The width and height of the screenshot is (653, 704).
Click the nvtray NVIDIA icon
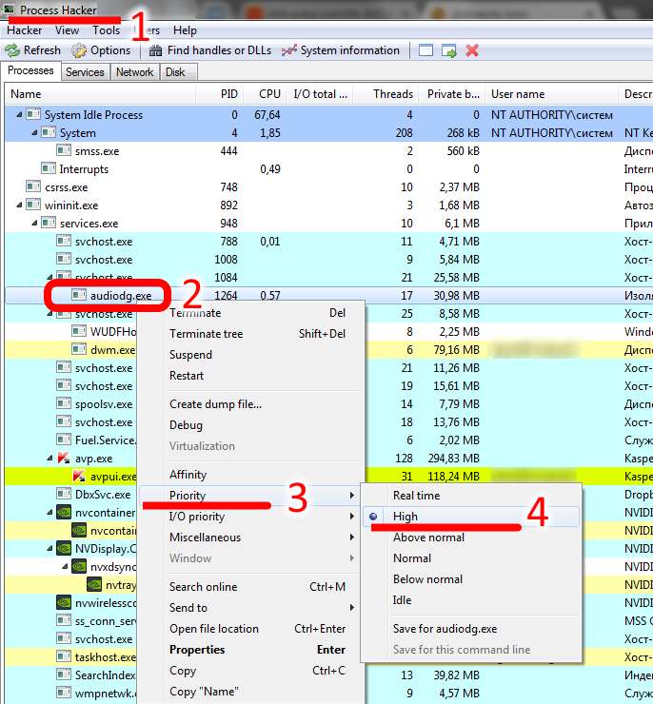94,584
